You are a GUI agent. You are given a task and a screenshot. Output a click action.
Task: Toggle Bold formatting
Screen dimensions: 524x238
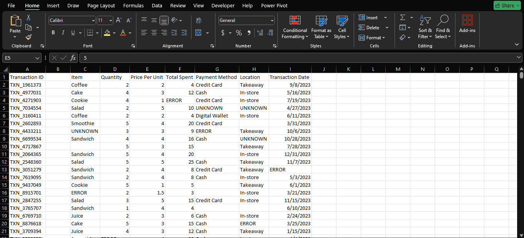pos(53,33)
